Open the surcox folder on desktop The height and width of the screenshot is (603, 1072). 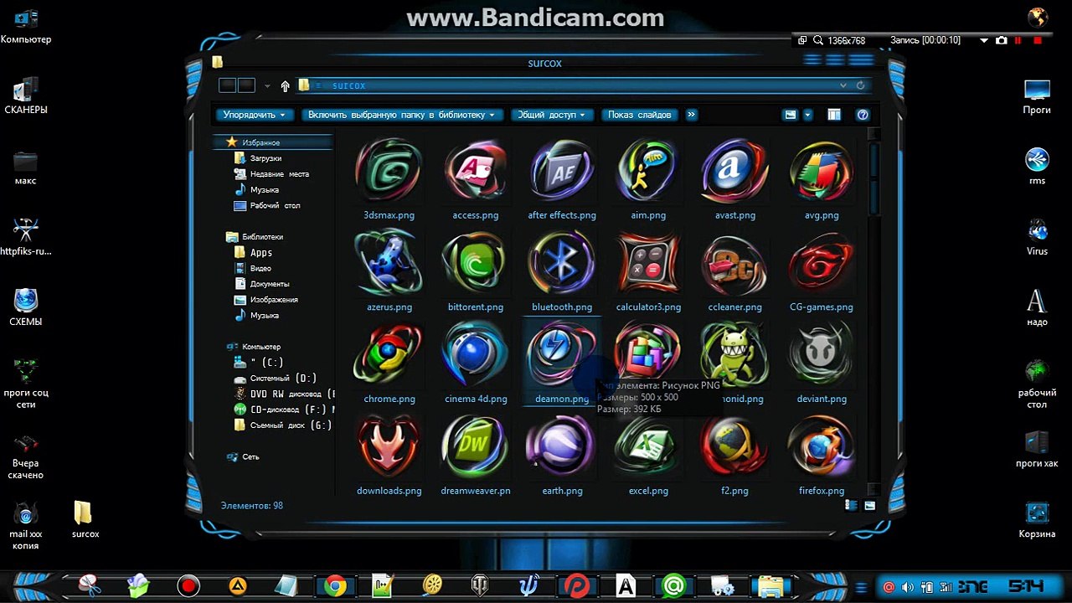pyautogui.click(x=85, y=519)
